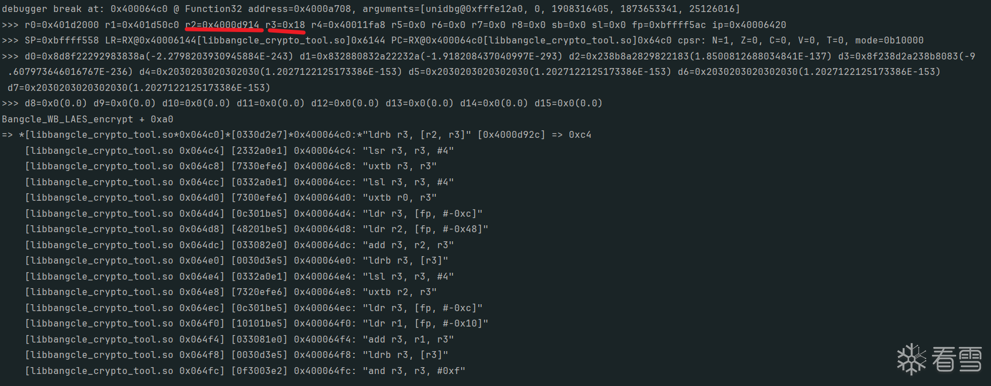
Task: Select the "add r3, r1, r3" instruction
Action: 408,340
